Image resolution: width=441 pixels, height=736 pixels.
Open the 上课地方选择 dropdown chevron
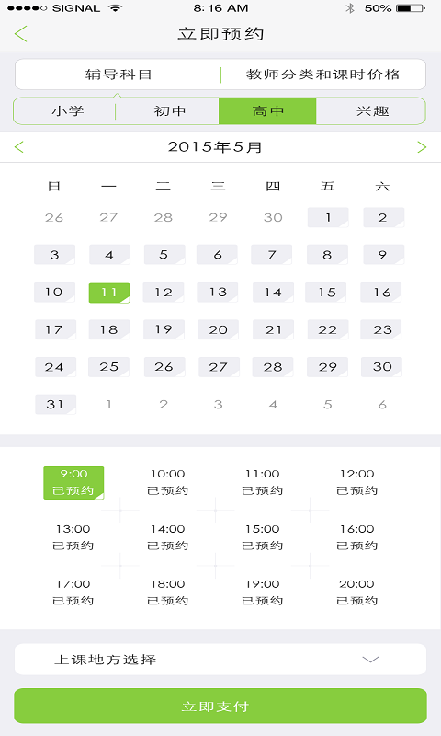[x=370, y=660]
